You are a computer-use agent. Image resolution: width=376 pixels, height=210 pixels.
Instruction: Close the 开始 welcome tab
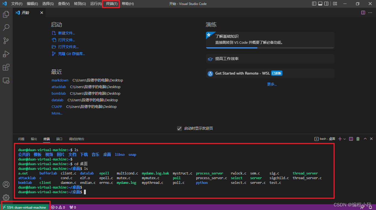[x=42, y=13]
